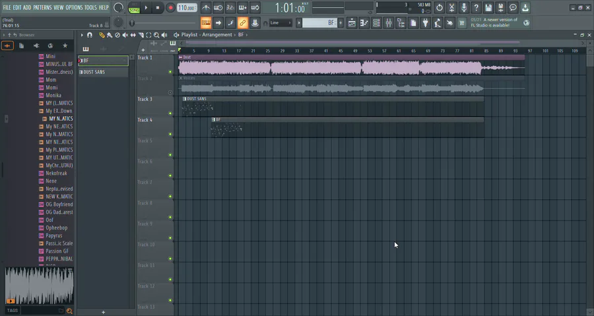Unmute Track 2 using its mute light
The height and width of the screenshot is (316, 594).
pyautogui.click(x=170, y=92)
